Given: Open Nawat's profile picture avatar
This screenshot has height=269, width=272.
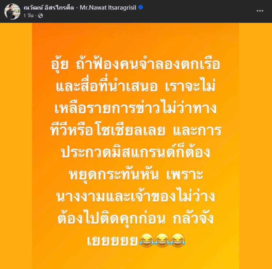Looking at the screenshot, I should click(12, 12).
